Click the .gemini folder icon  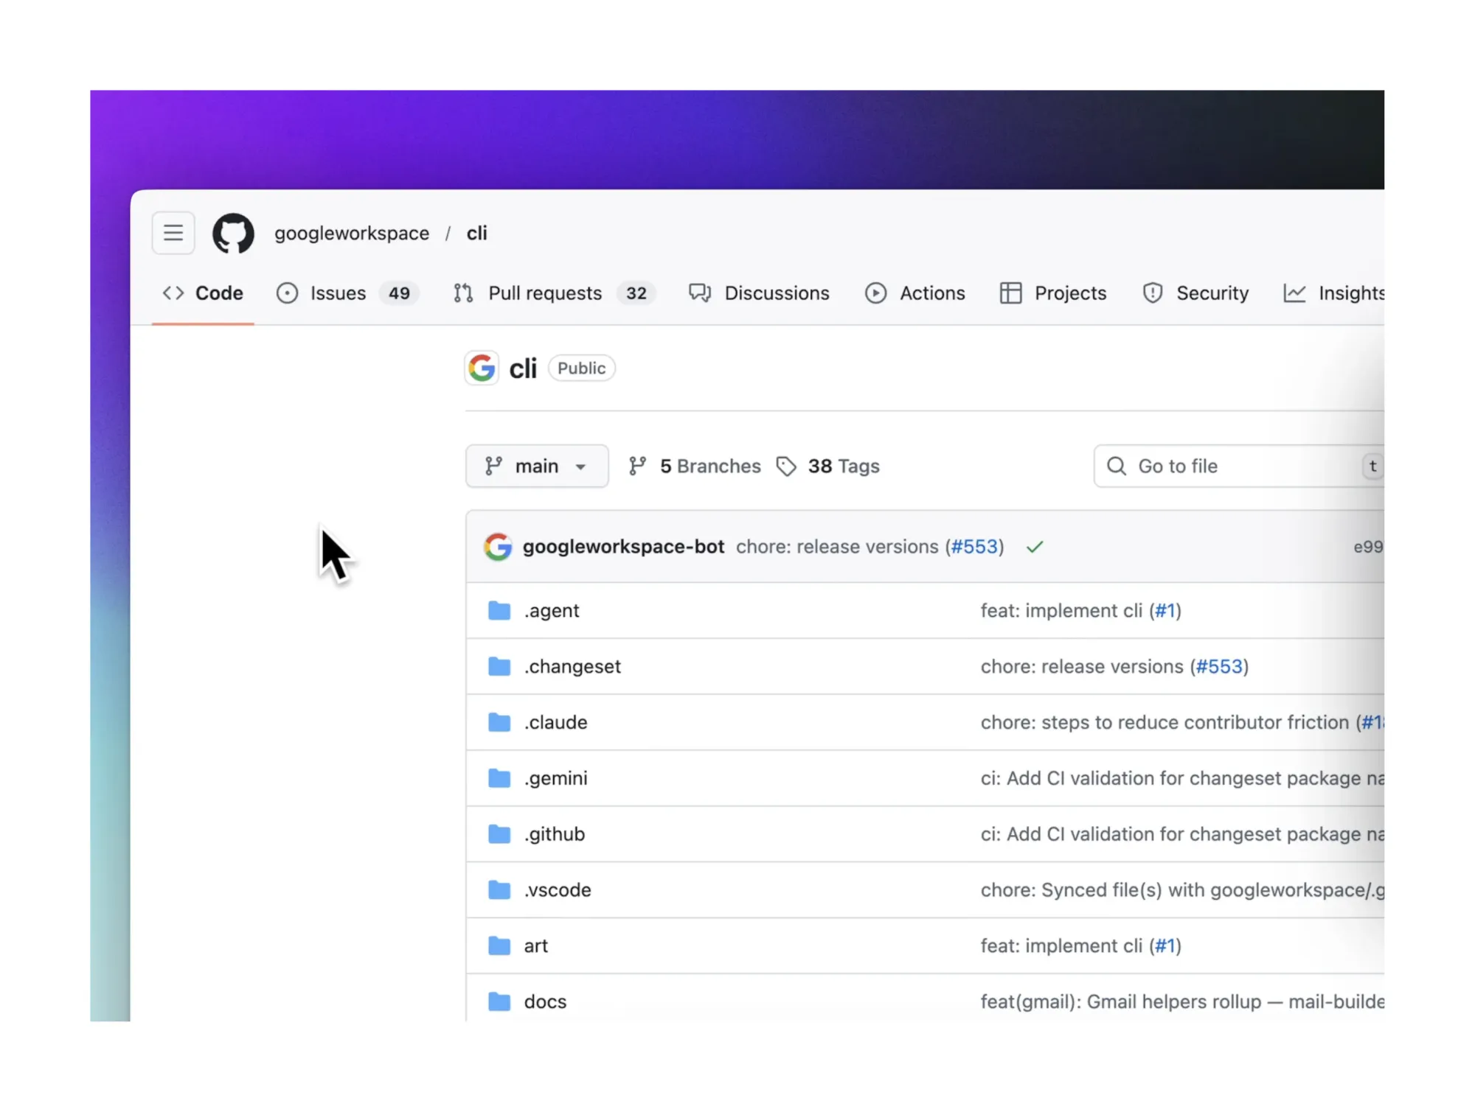499,778
